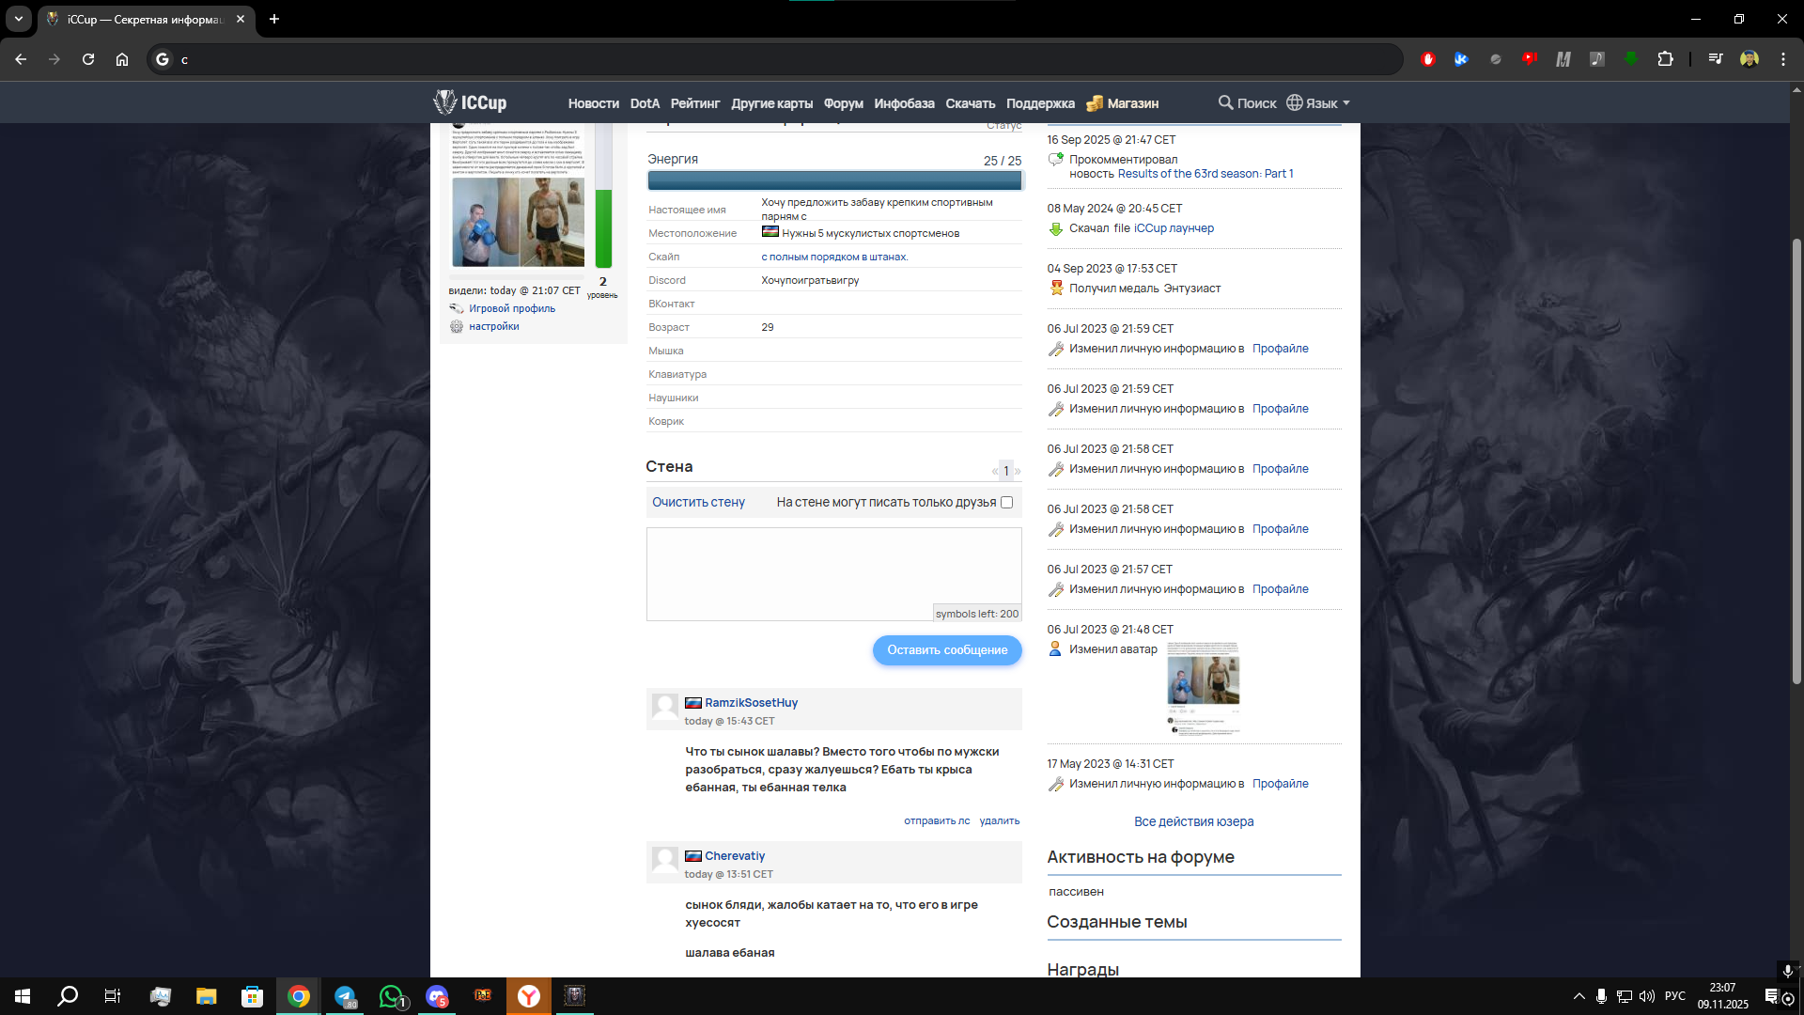Click the Очистить стену link

click(698, 502)
